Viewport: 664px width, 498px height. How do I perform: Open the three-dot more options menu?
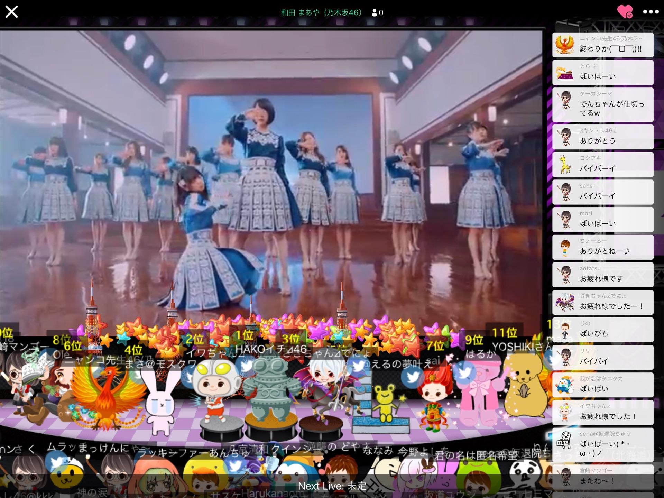[651, 12]
